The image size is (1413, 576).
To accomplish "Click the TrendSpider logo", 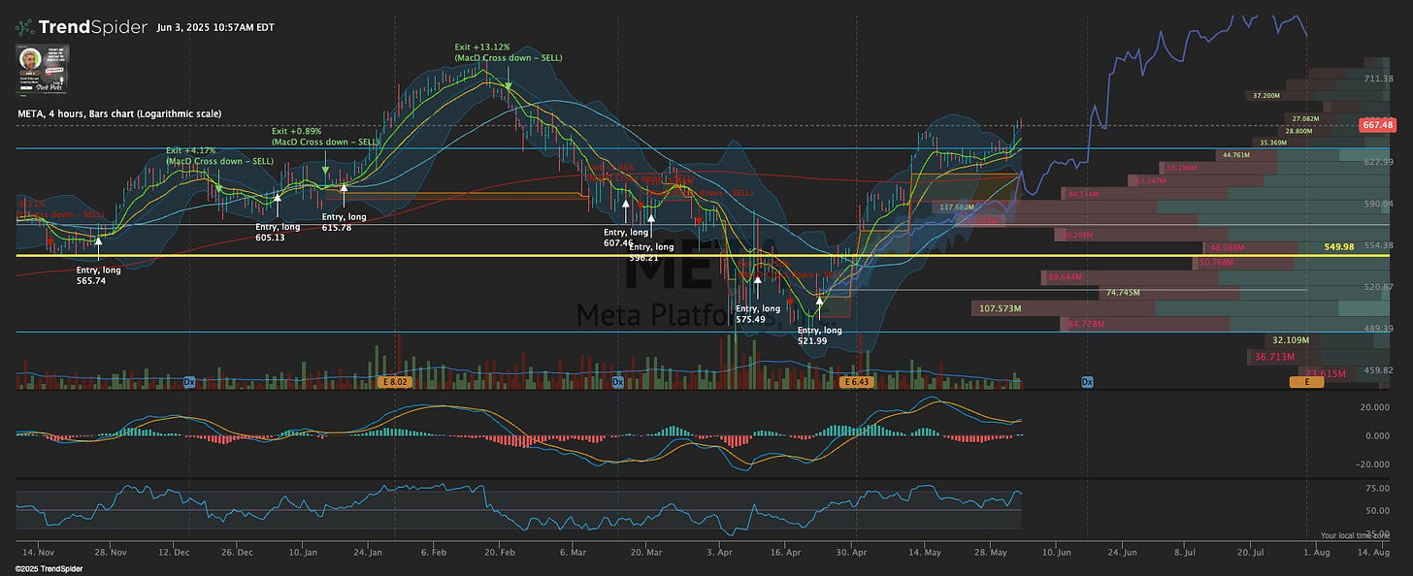I will (81, 27).
